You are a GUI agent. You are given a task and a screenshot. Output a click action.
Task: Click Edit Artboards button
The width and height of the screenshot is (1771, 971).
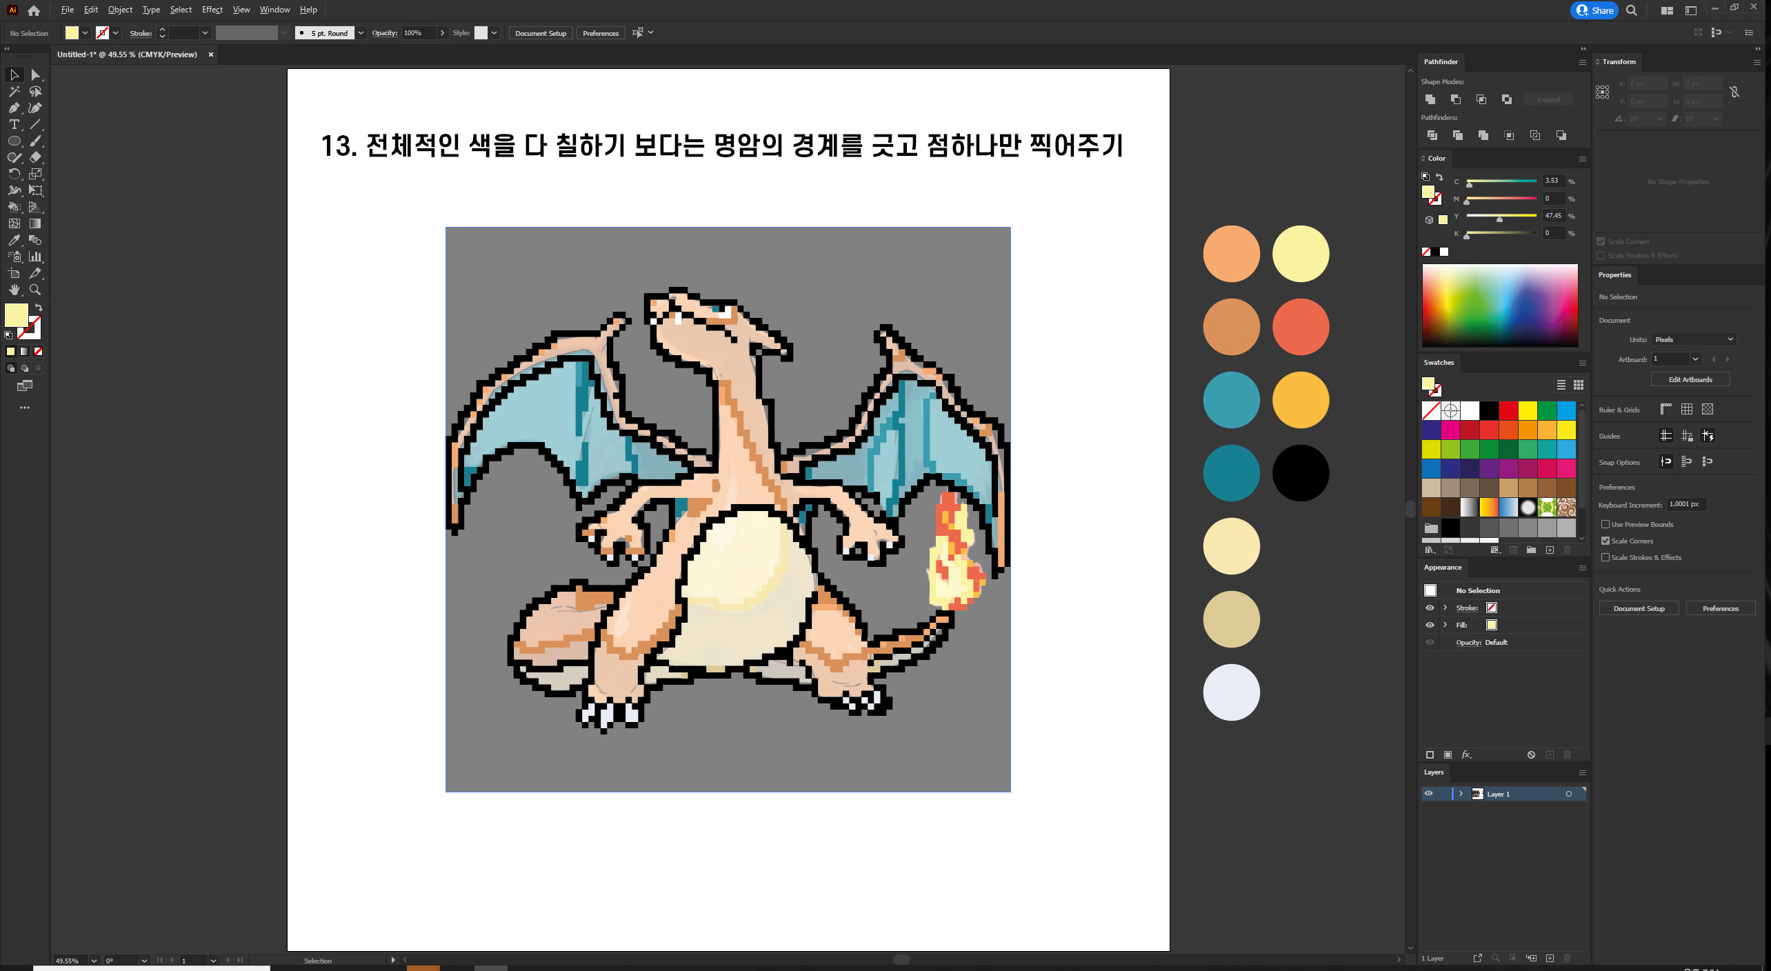1690,379
